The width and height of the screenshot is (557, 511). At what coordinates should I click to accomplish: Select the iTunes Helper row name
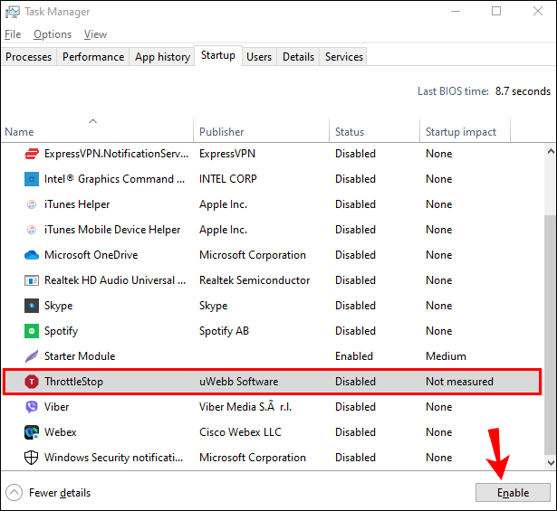[77, 204]
